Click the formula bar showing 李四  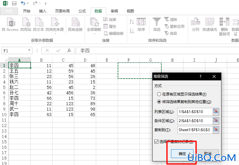[x=157, y=50]
